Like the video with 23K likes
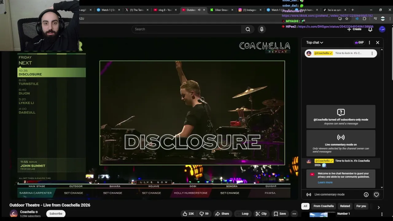The width and height of the screenshot is (393, 221). tap(189, 214)
